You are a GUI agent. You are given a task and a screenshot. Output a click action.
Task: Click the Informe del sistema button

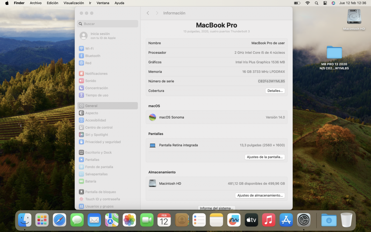pos(216,208)
